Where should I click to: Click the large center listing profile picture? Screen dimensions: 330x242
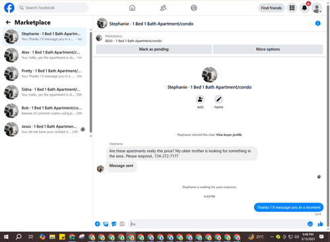pyautogui.click(x=209, y=75)
